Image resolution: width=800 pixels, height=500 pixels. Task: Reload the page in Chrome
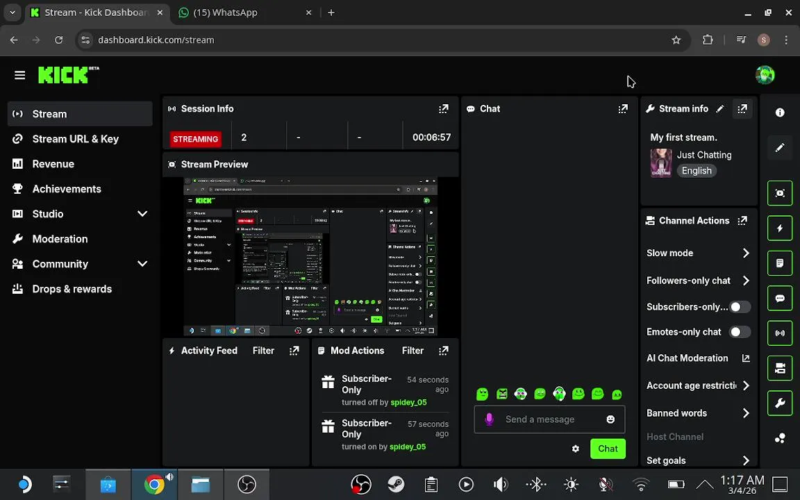pos(58,40)
